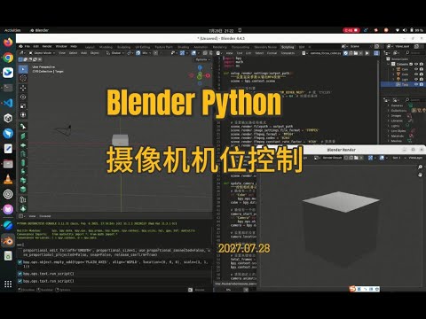
Task: Open the Show Applications grid
Action: click(8, 284)
